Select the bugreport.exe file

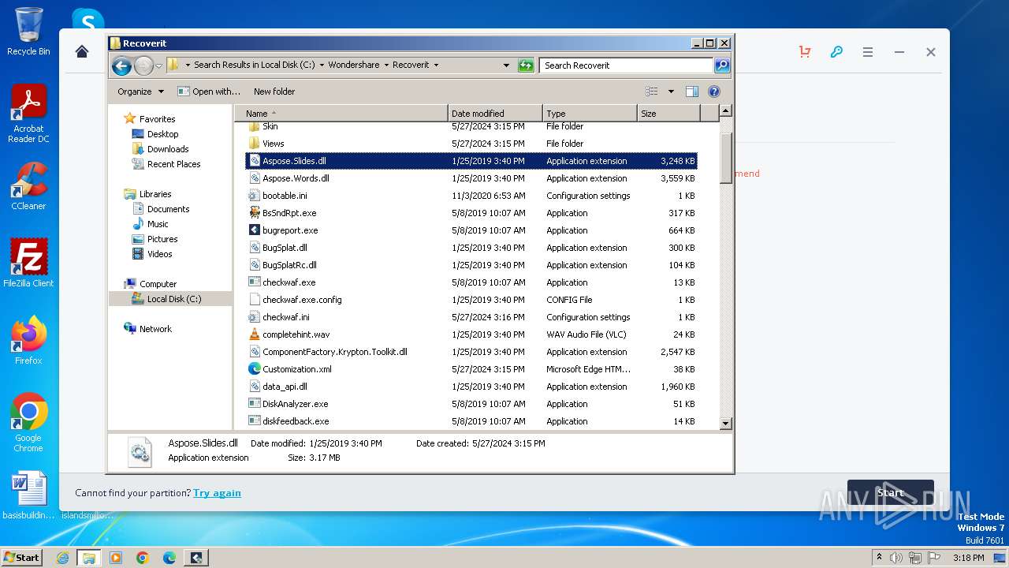[471, 230]
